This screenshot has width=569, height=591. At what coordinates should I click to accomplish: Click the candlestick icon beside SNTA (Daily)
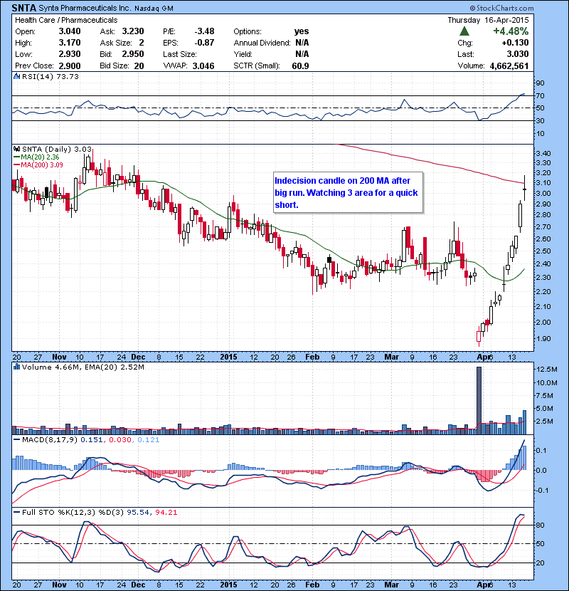[x=16, y=150]
